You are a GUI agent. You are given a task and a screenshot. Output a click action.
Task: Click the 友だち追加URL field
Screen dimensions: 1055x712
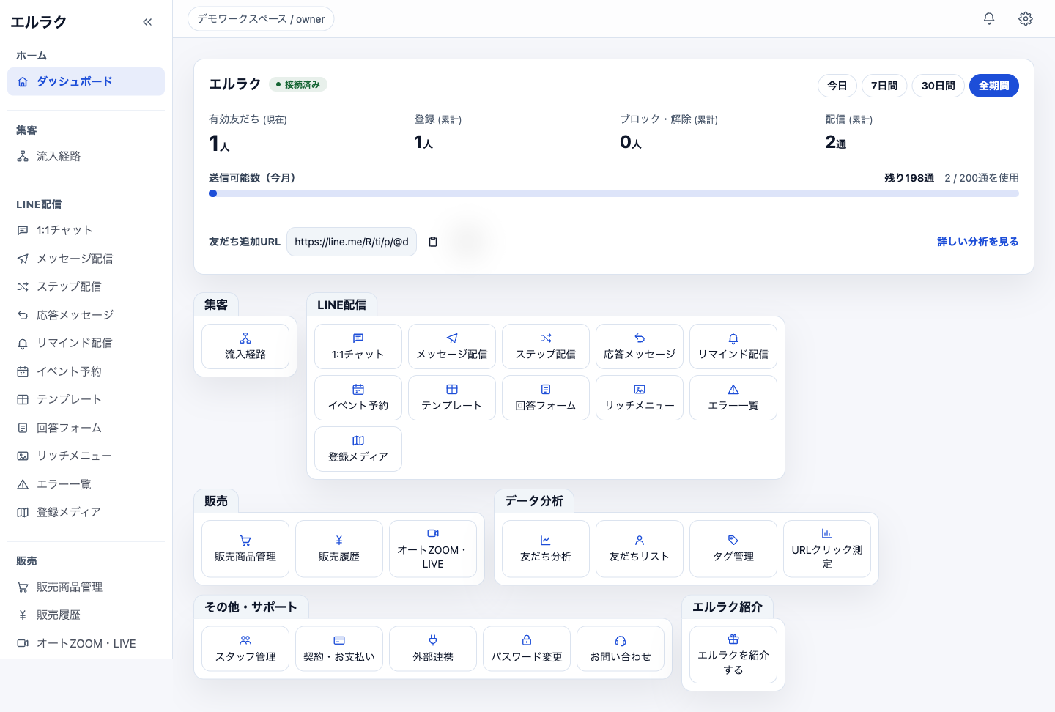[x=352, y=242]
